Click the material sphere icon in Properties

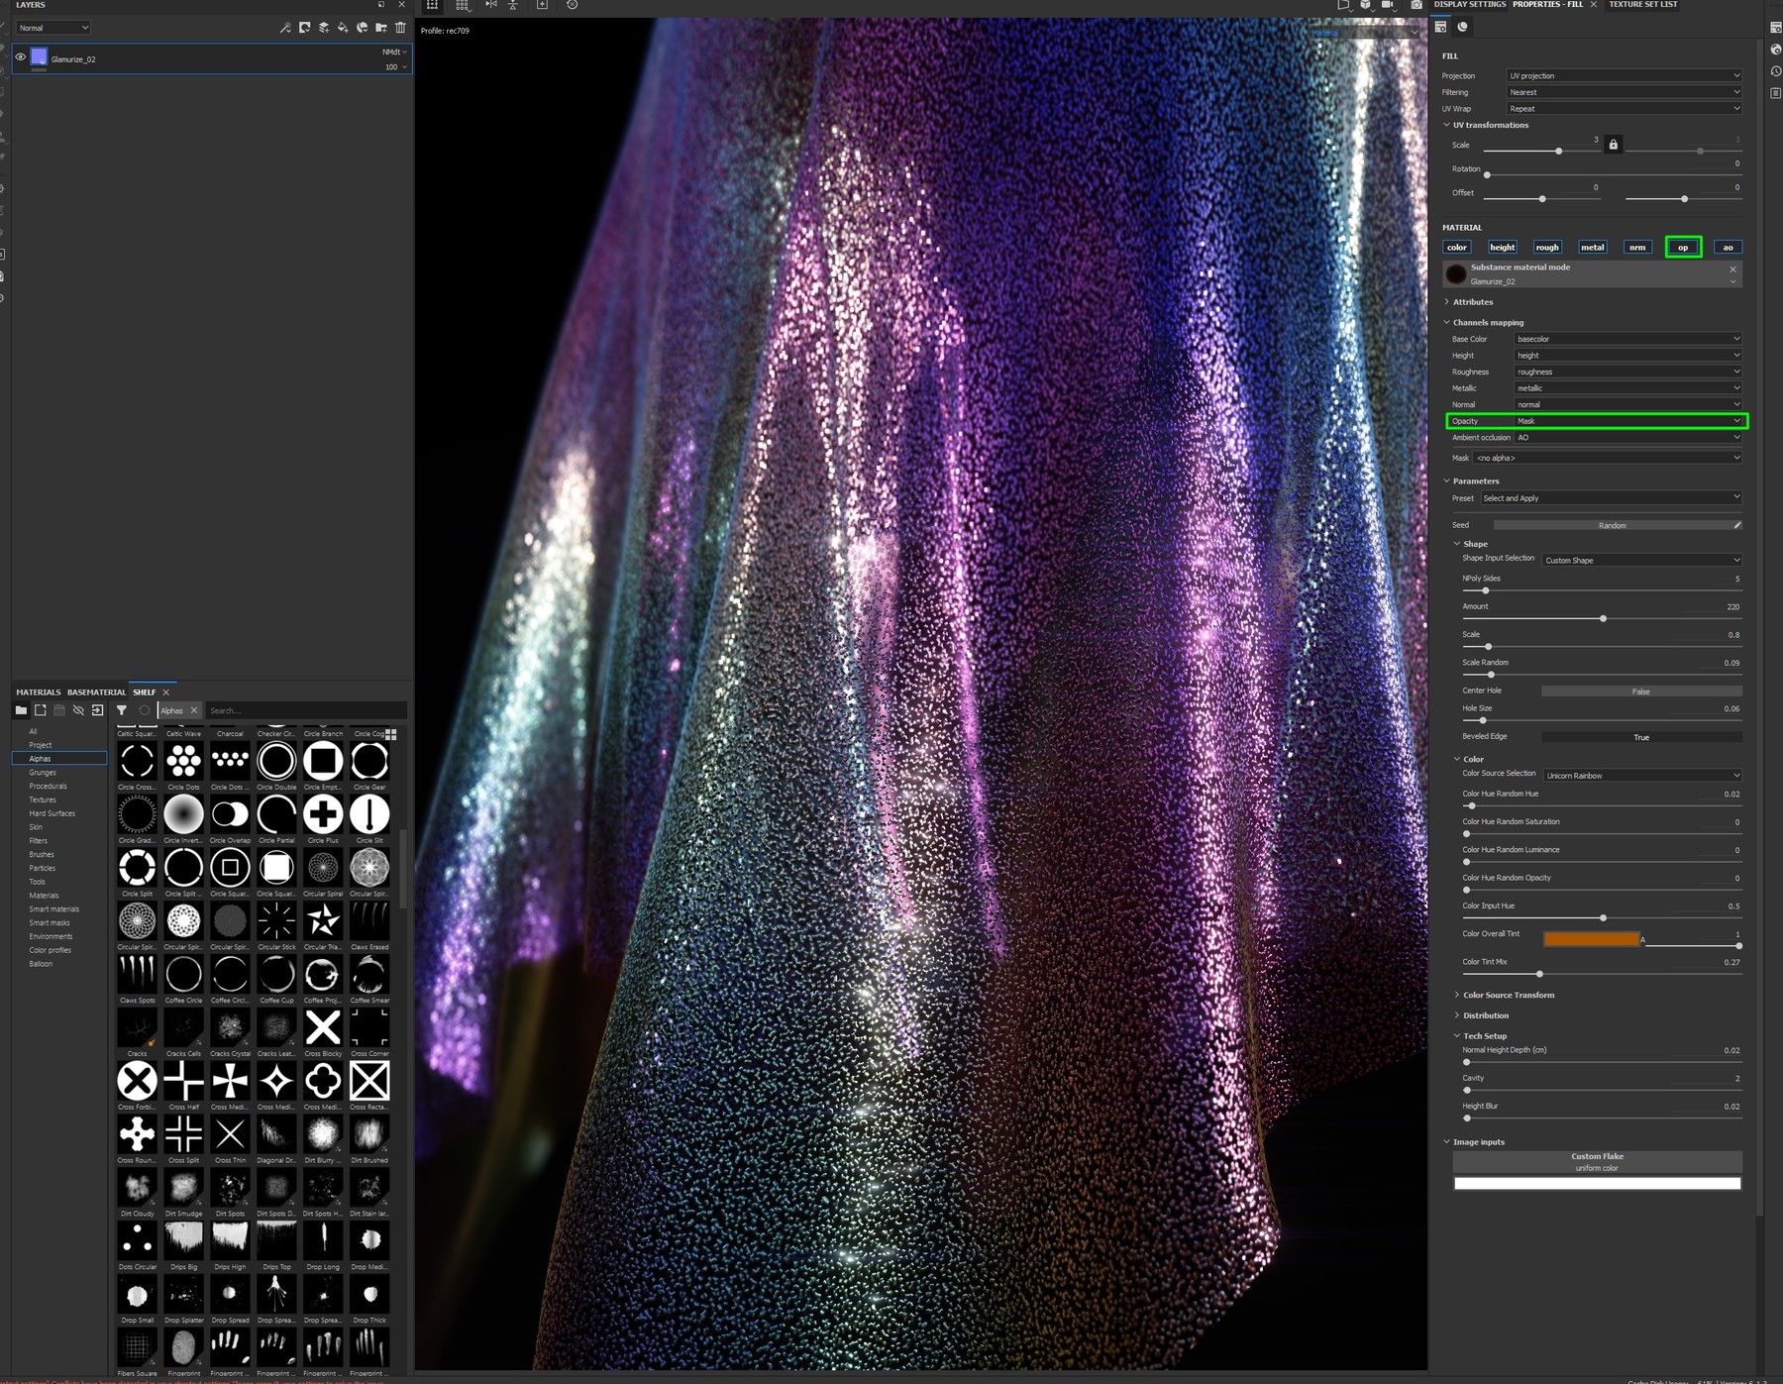coord(1462,27)
